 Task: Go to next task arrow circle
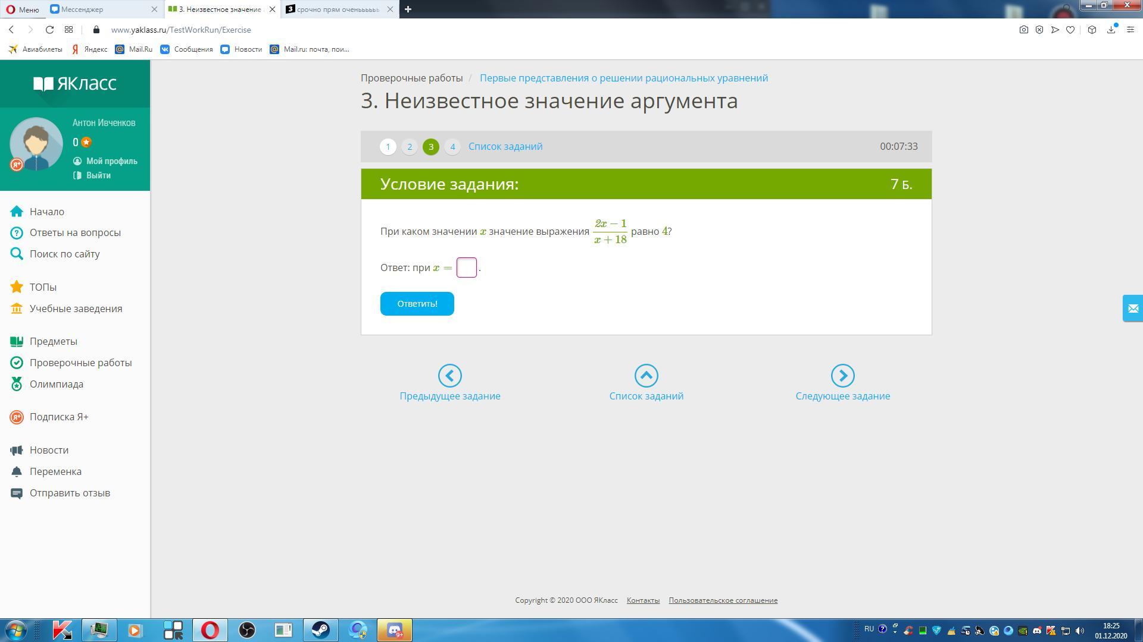point(842,376)
